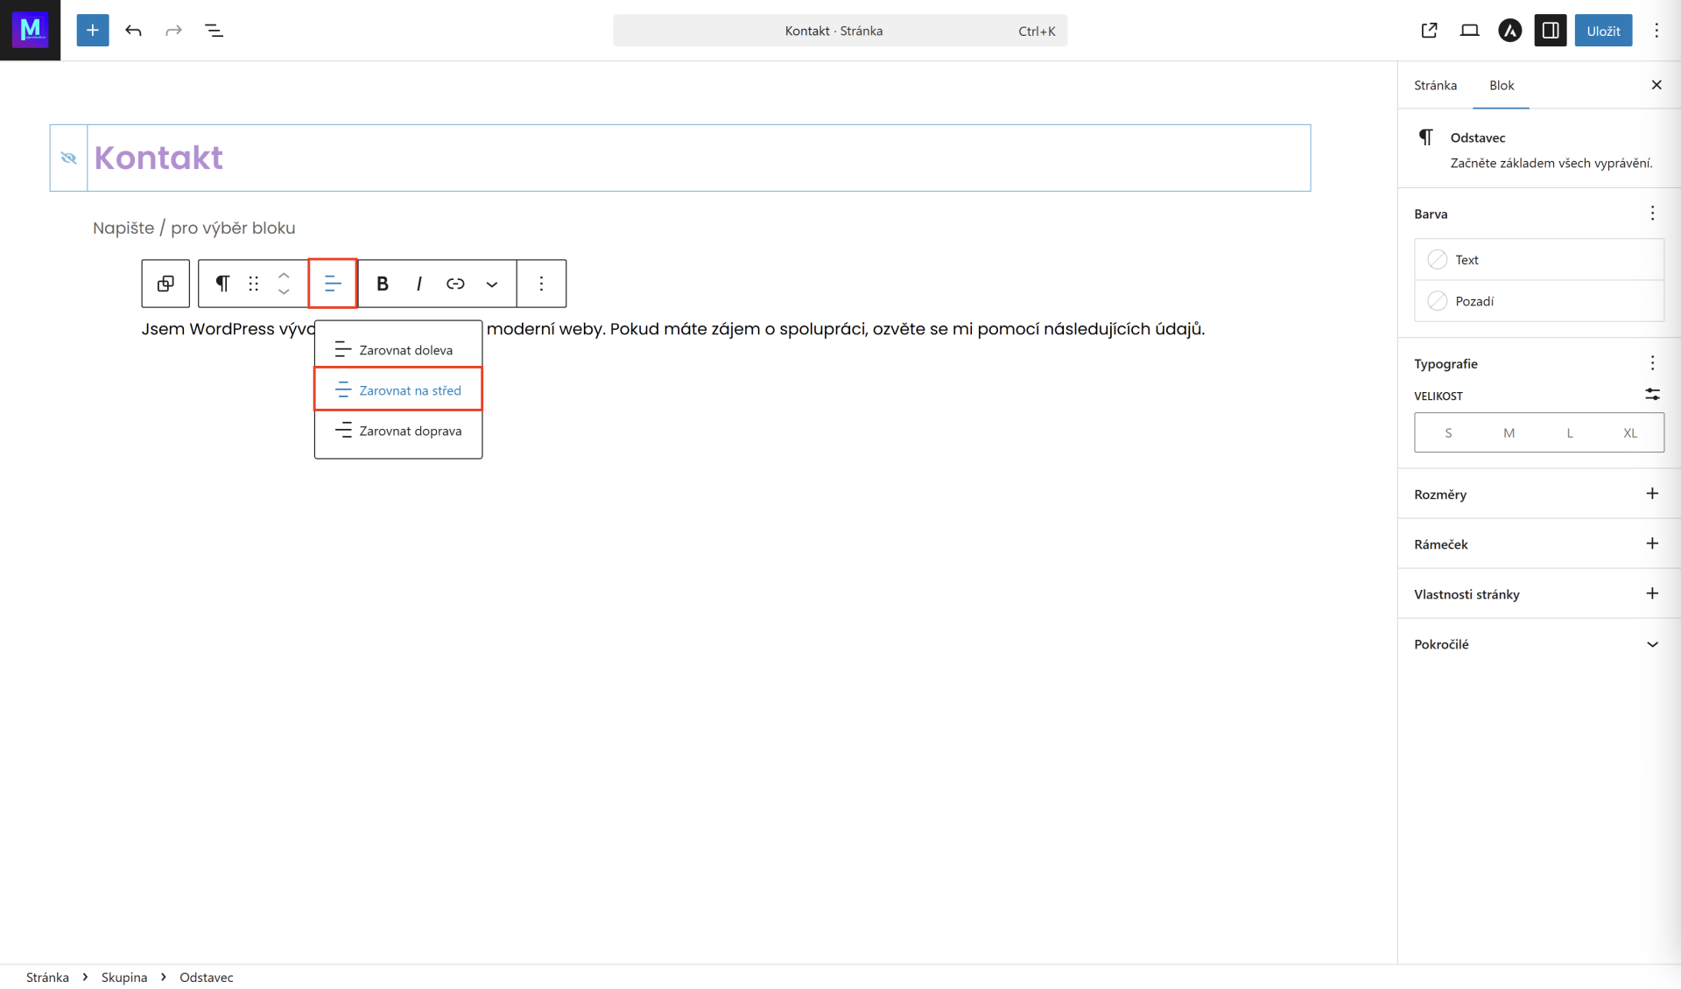
Task: Open the document overview list view
Action: 214,31
